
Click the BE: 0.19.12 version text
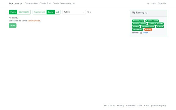pos(109,106)
